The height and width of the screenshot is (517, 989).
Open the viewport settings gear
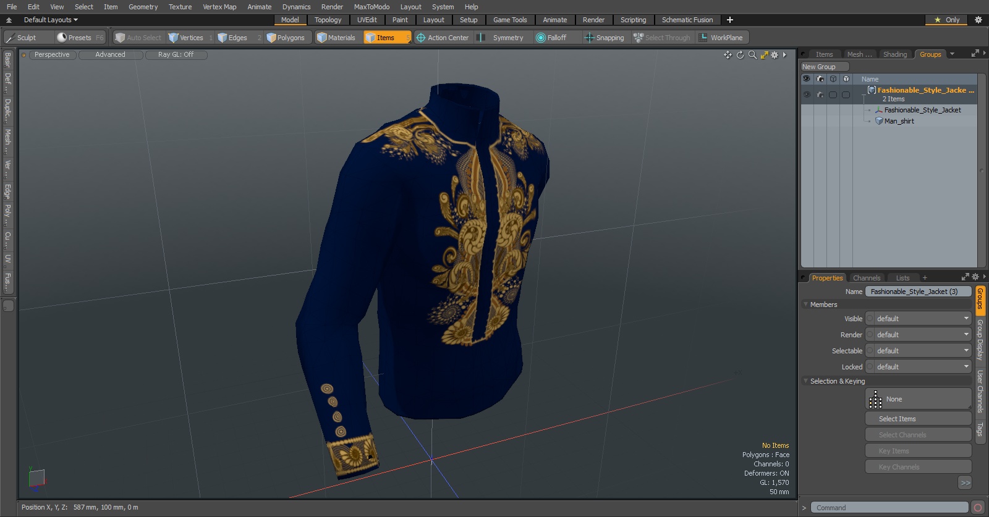(x=775, y=55)
